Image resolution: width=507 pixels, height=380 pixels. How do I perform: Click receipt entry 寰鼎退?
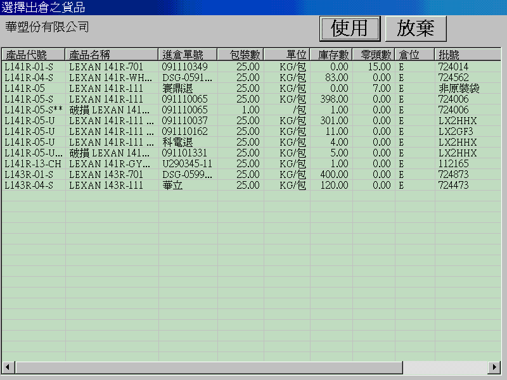coord(177,88)
